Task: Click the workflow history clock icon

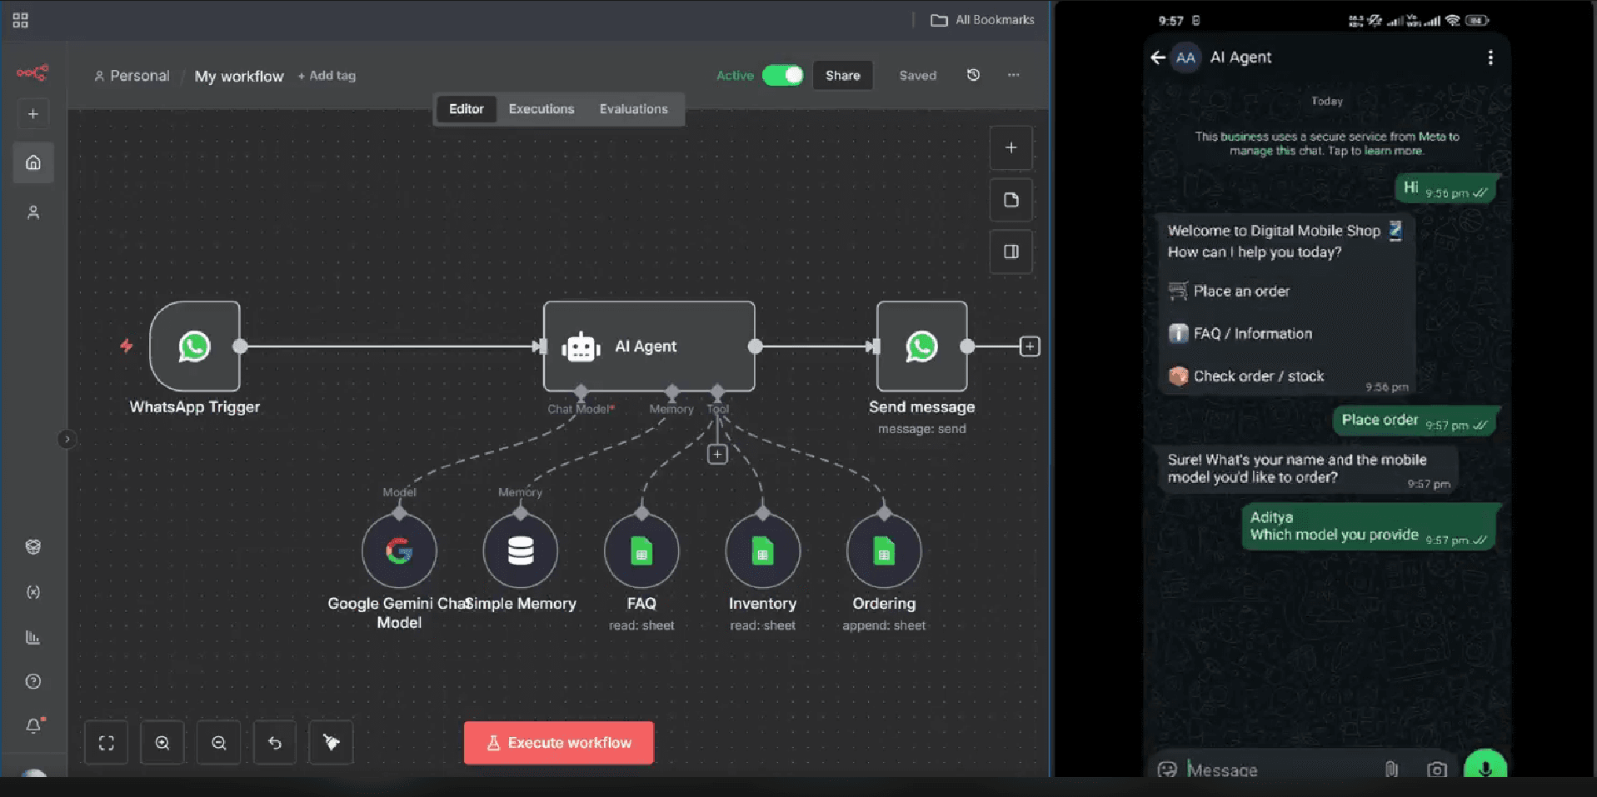Action: coord(973,75)
